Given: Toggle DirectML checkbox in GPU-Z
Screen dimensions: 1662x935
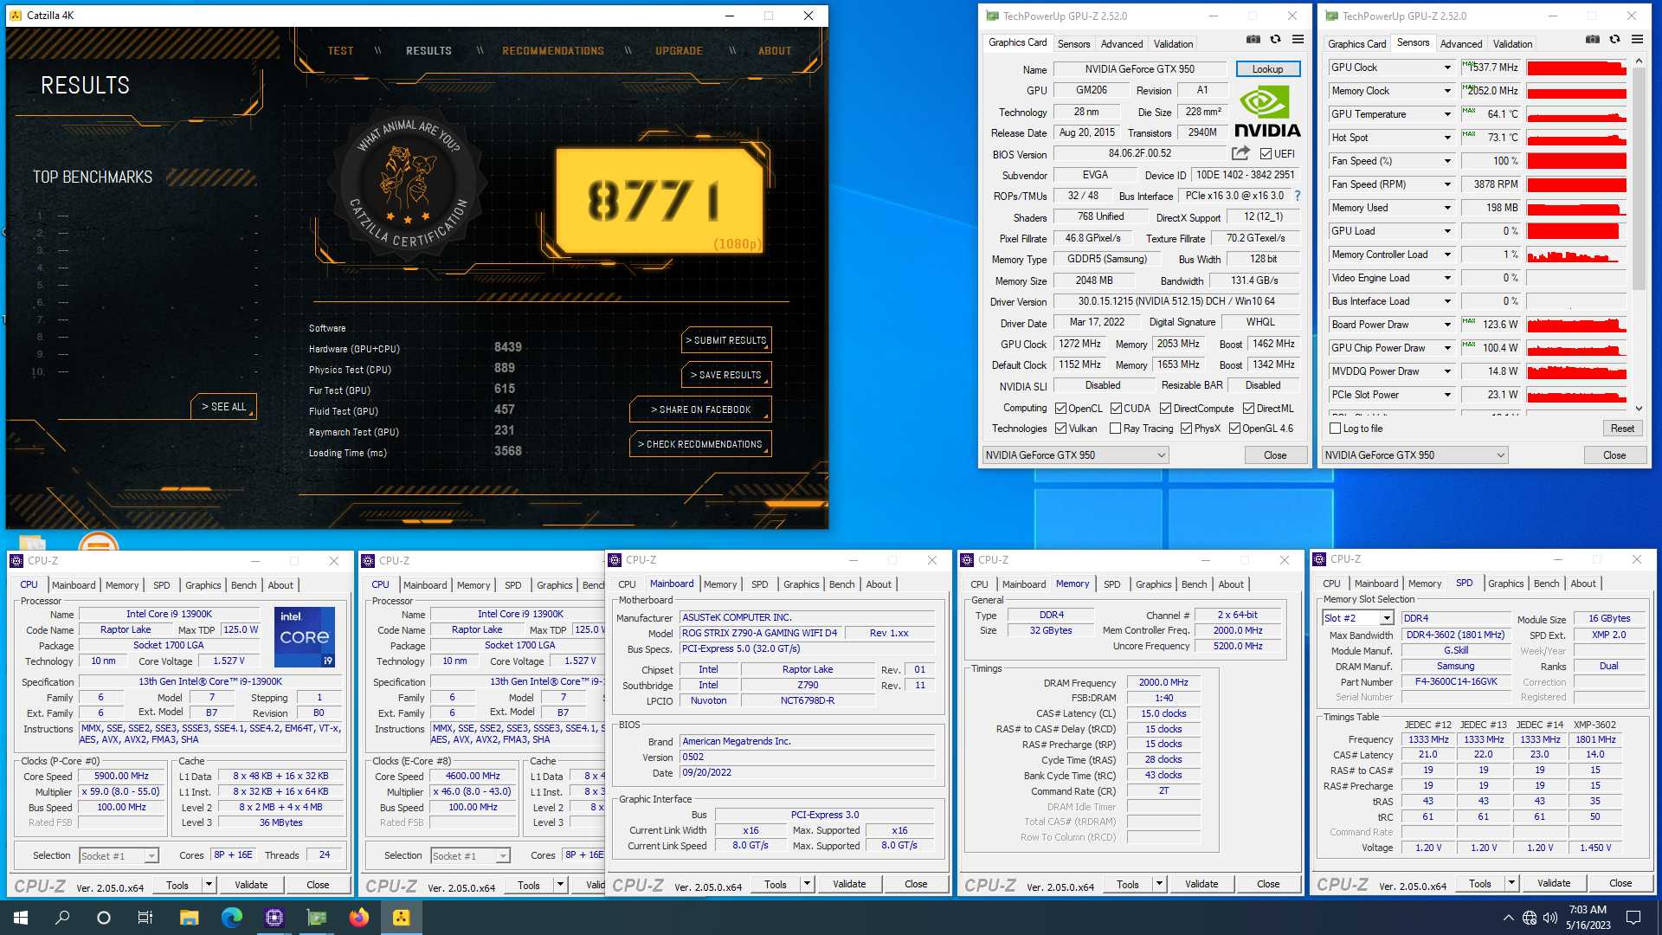Looking at the screenshot, I should pyautogui.click(x=1248, y=409).
